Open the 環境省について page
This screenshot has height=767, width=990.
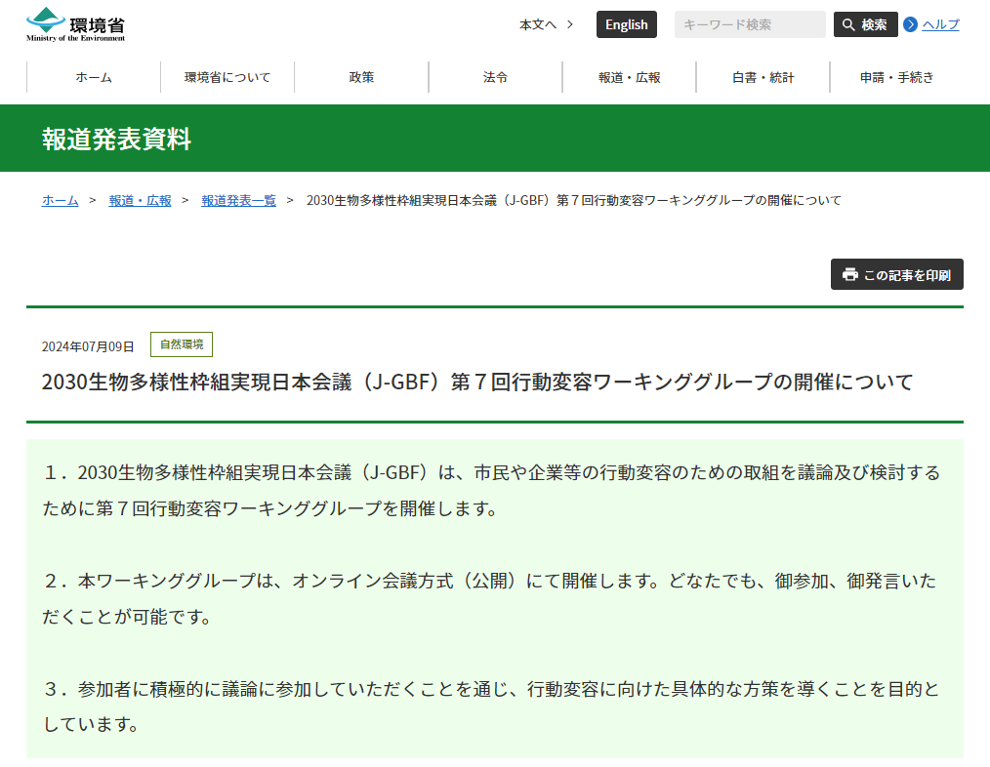[227, 76]
